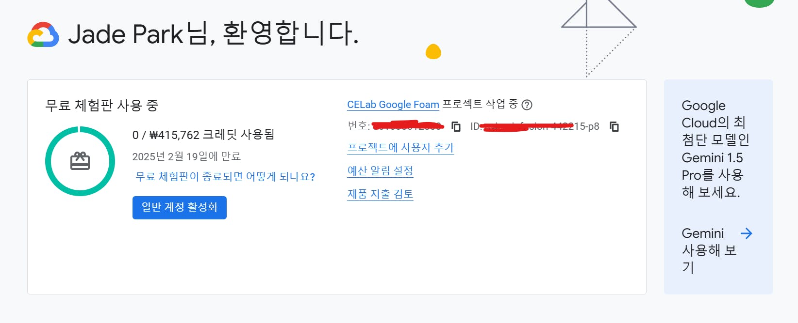Click the ₩415,762 크레딧 사용됨 text
Viewport: 798px width, 323px height.
point(203,135)
